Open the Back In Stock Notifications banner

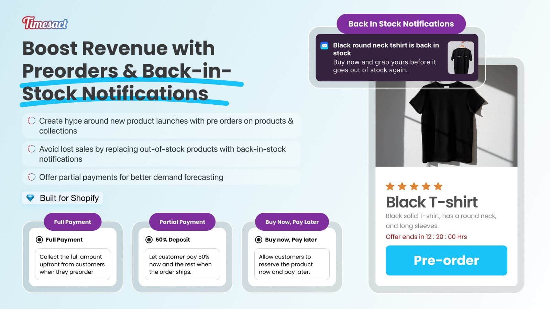[x=401, y=24]
